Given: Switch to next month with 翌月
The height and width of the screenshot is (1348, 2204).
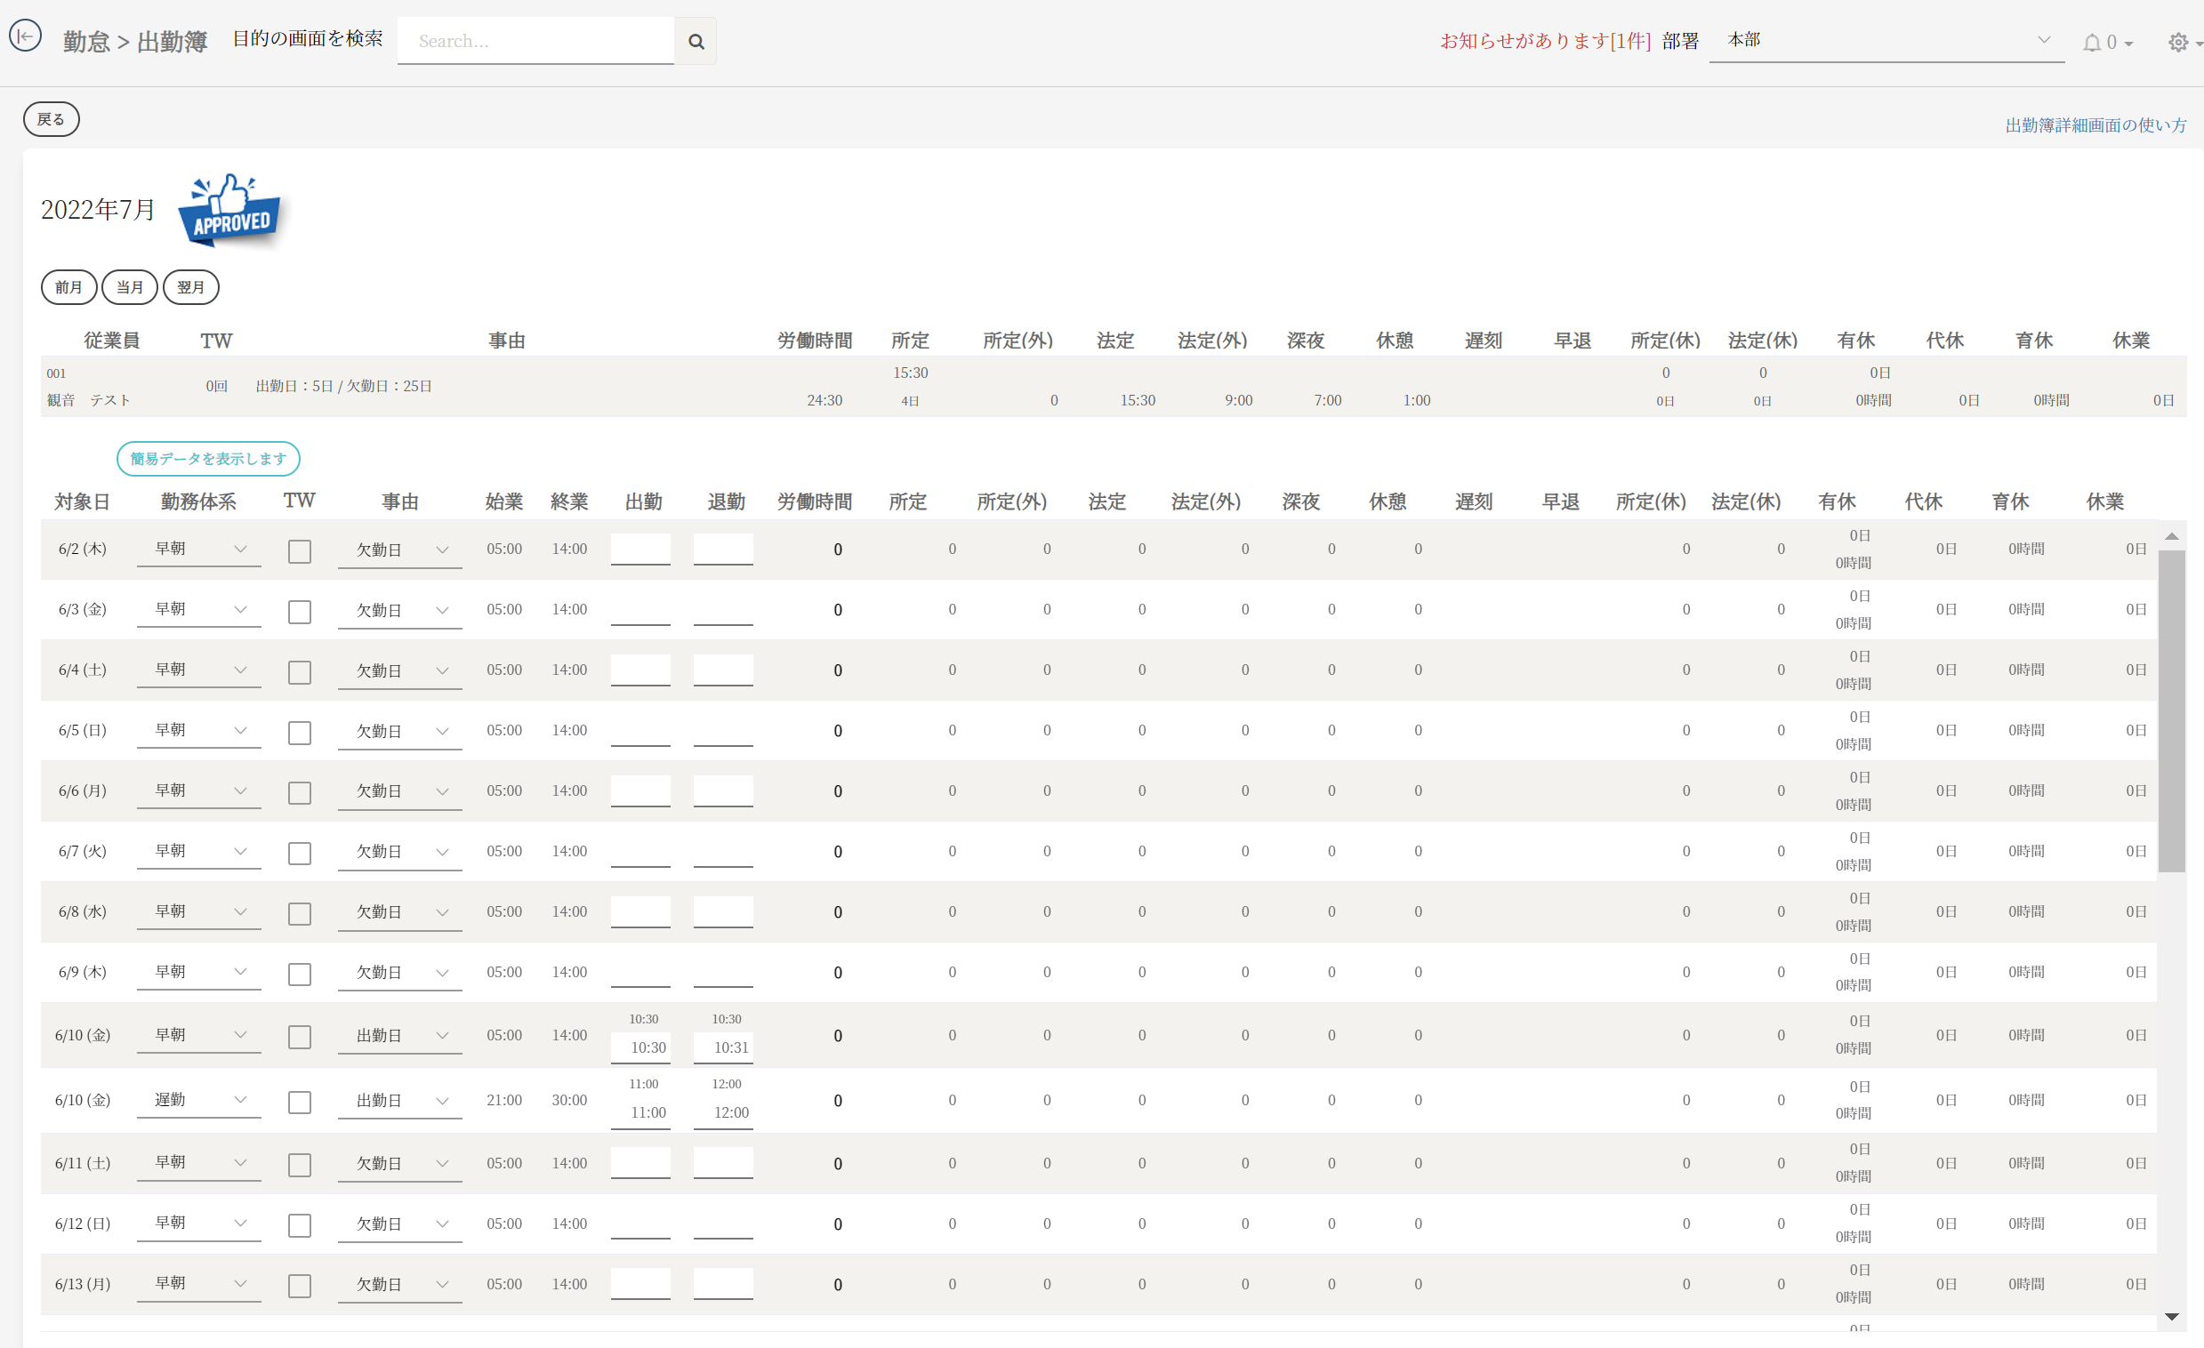Looking at the screenshot, I should [190, 287].
